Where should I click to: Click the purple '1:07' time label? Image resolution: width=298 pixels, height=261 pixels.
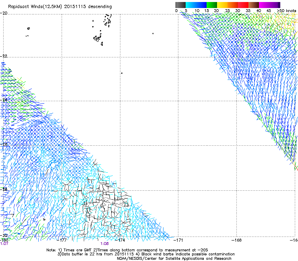(x=4, y=244)
